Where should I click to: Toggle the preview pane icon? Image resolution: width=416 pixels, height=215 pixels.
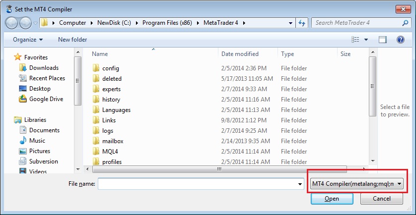383,40
